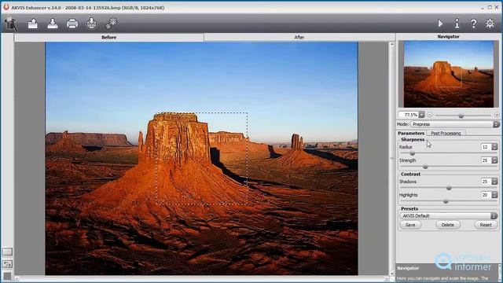This screenshot has height=283, width=503.
Task: Adjust the Radius slider
Action: click(413, 153)
